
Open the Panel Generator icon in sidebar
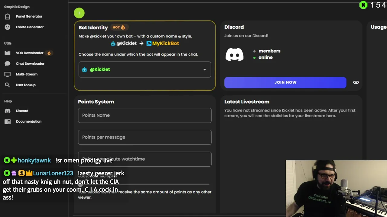[x=8, y=17]
